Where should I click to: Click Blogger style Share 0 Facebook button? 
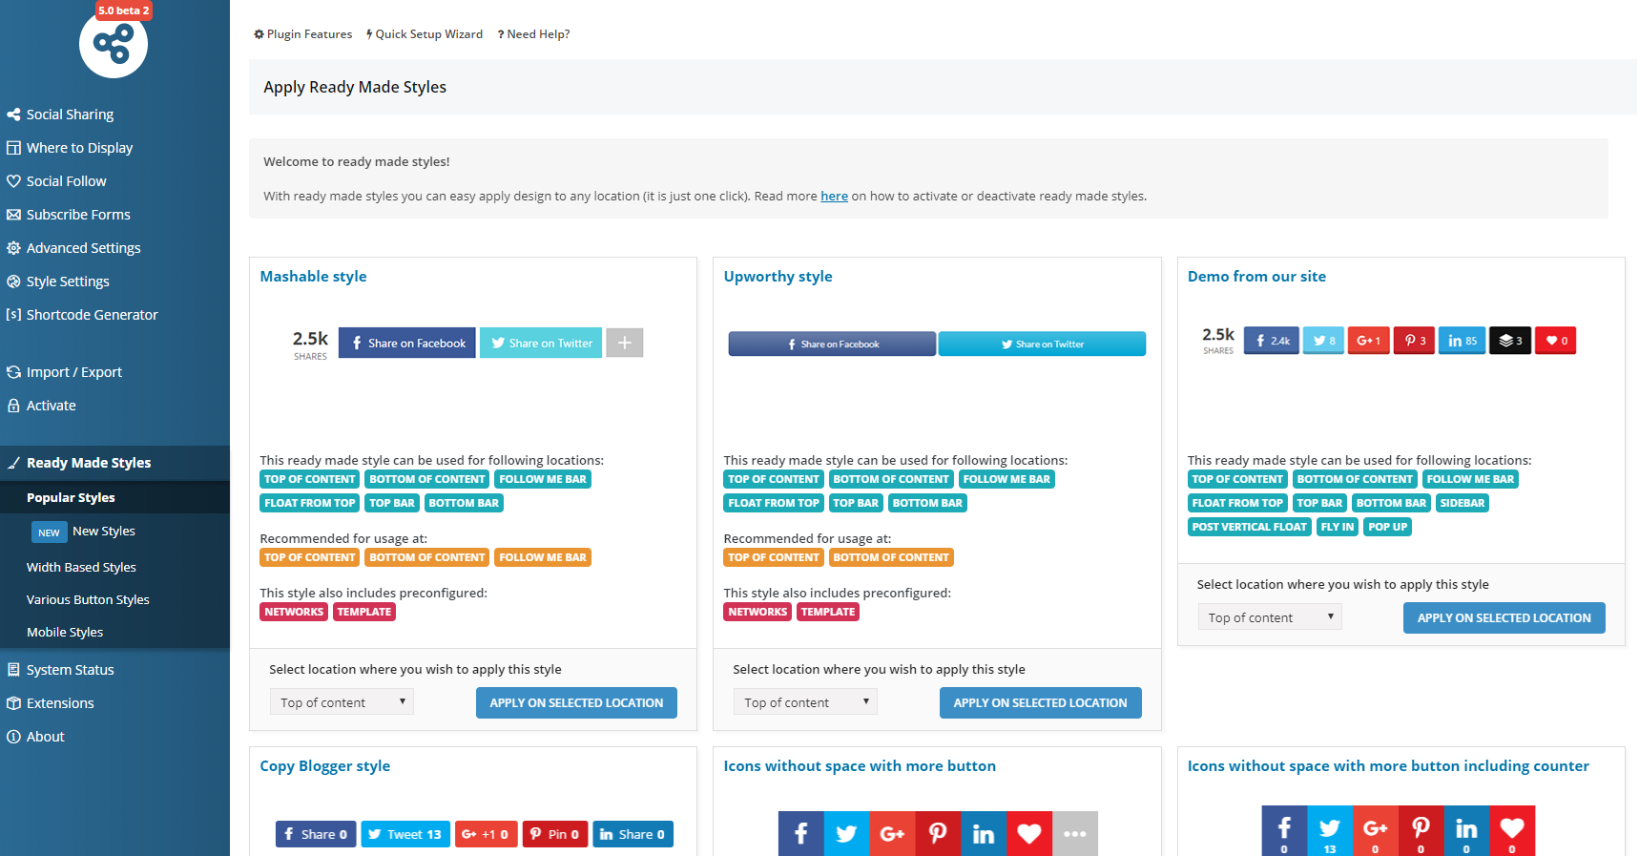[x=316, y=834]
